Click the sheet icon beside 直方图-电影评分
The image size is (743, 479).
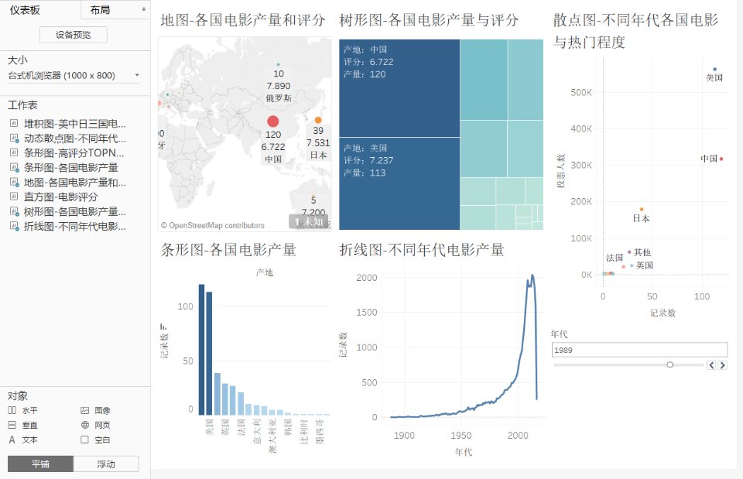click(14, 197)
